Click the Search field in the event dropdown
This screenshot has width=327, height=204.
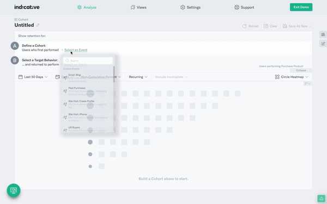[88, 61]
